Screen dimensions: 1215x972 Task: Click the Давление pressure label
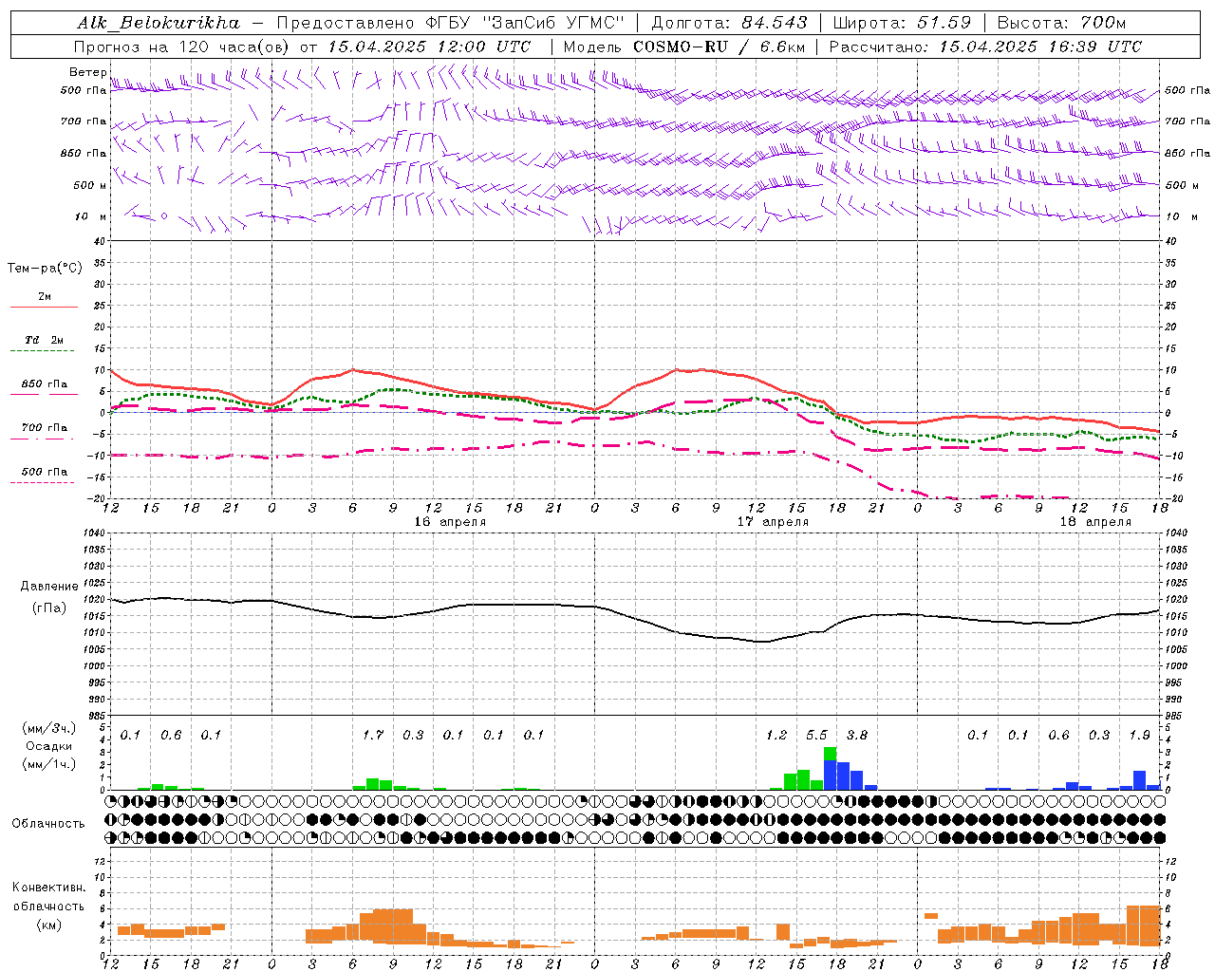point(49,587)
